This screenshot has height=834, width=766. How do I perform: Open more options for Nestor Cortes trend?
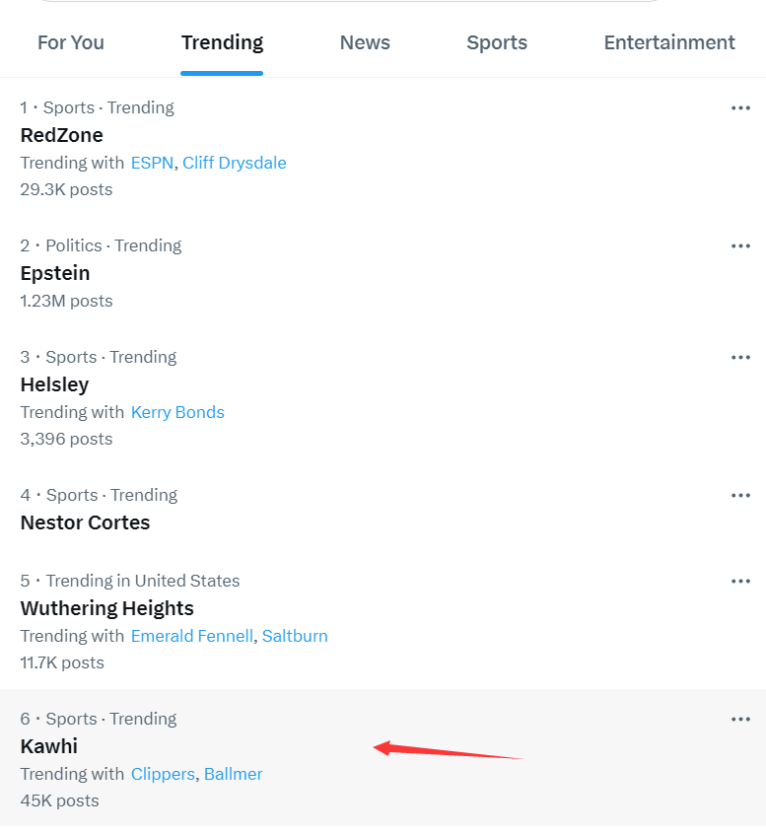740,496
